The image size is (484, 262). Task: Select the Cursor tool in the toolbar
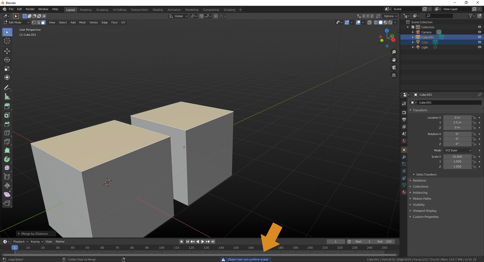[x=7, y=41]
